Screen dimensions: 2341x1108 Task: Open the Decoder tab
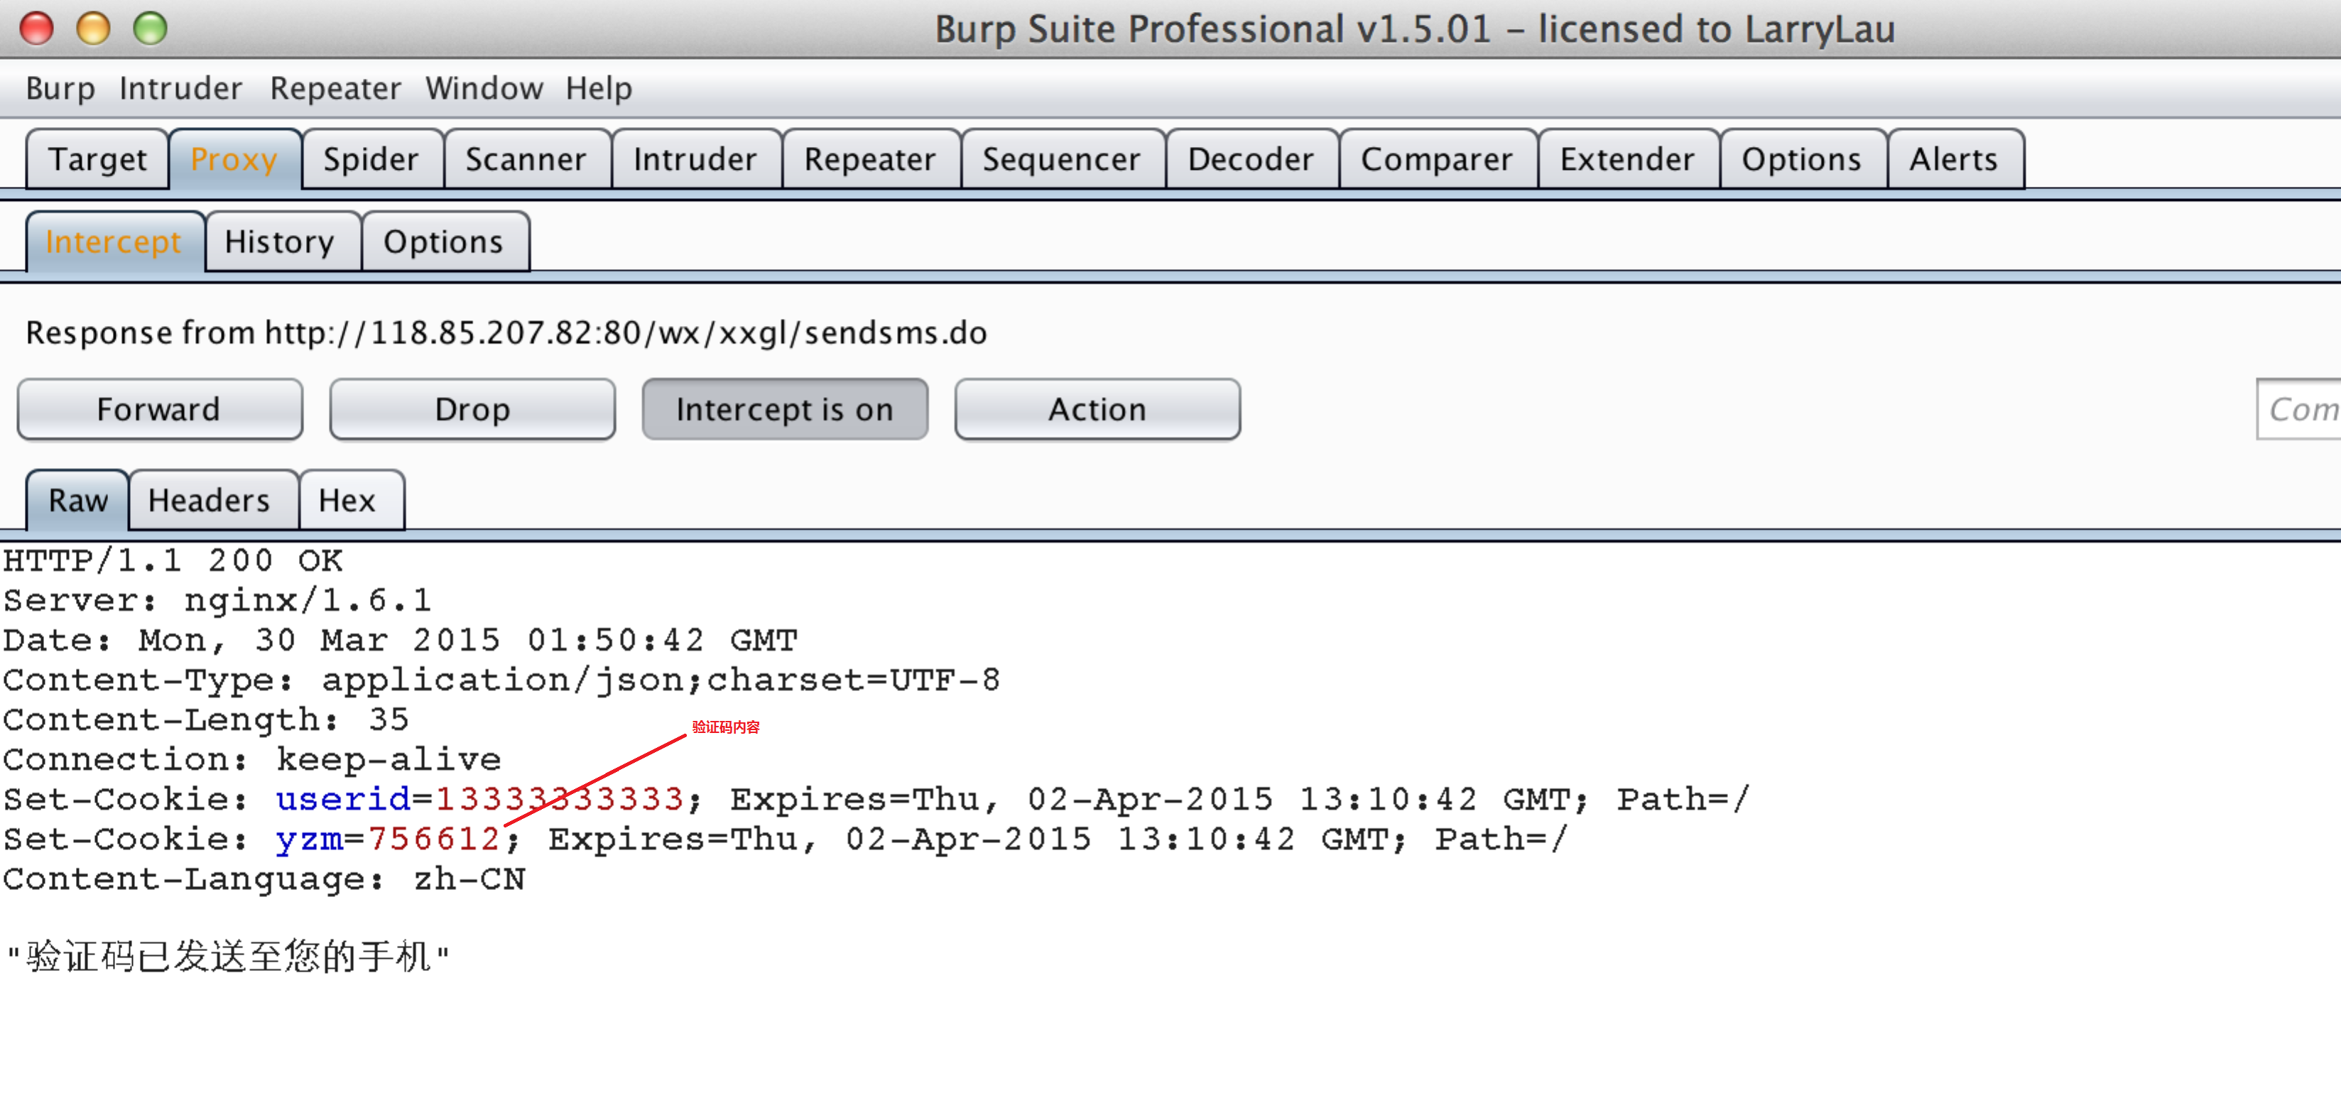tap(1251, 159)
